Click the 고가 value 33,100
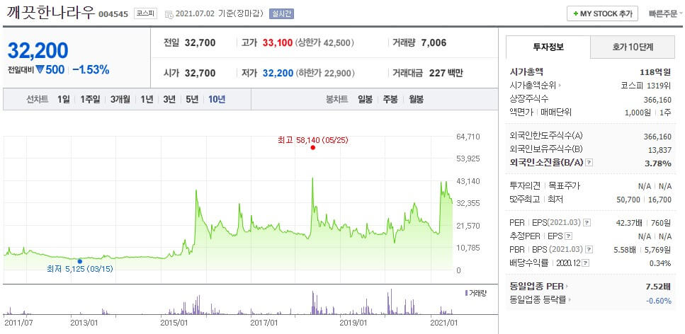 pyautogui.click(x=278, y=43)
